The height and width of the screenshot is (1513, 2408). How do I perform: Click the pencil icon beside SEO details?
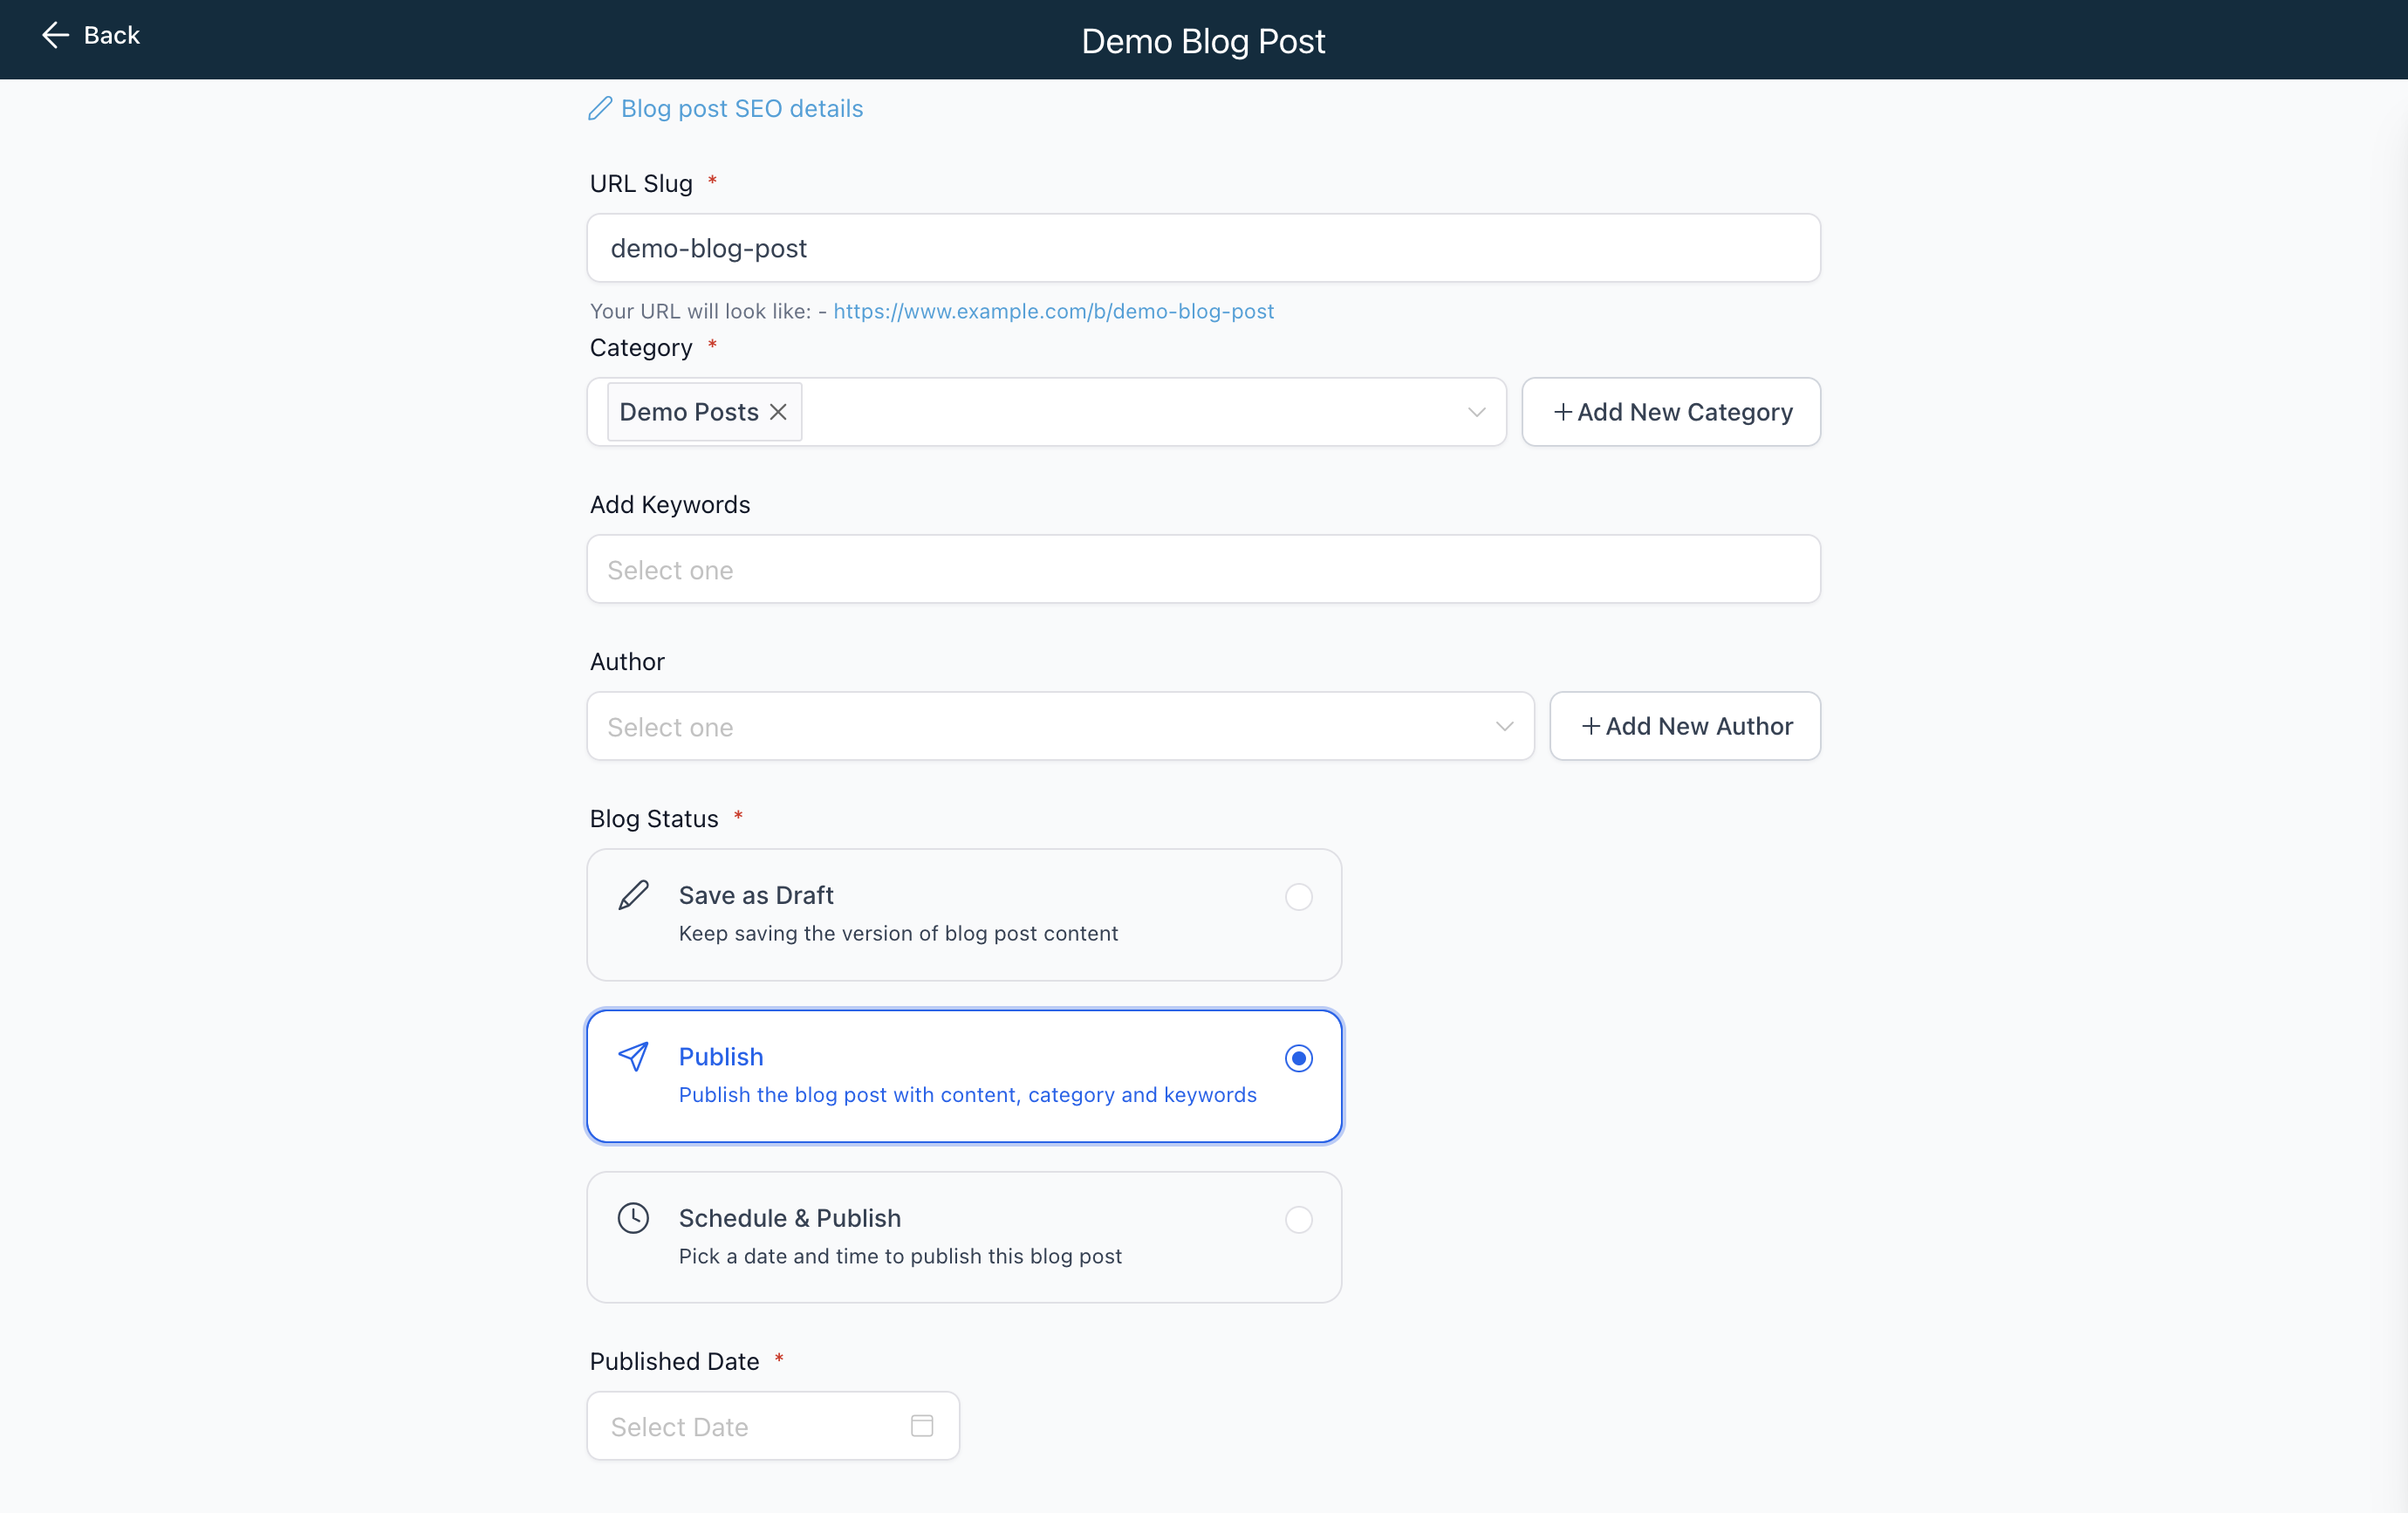click(x=600, y=108)
